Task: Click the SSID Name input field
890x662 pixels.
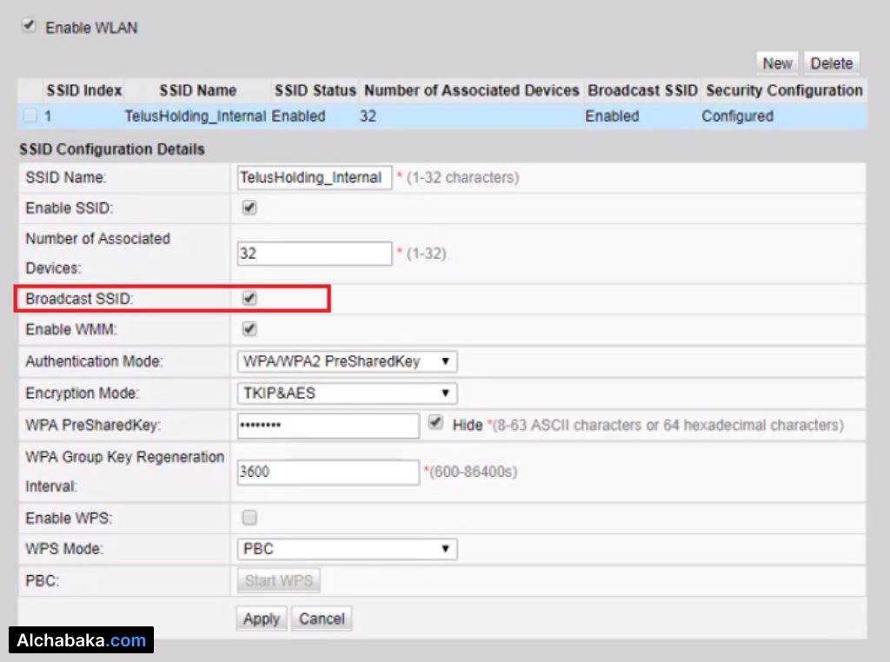Action: (314, 177)
